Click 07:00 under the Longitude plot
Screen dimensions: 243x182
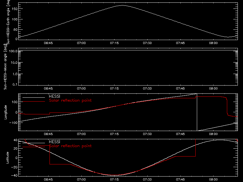(x=81, y=134)
